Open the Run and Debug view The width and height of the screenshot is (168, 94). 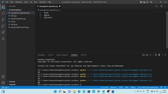(3, 26)
